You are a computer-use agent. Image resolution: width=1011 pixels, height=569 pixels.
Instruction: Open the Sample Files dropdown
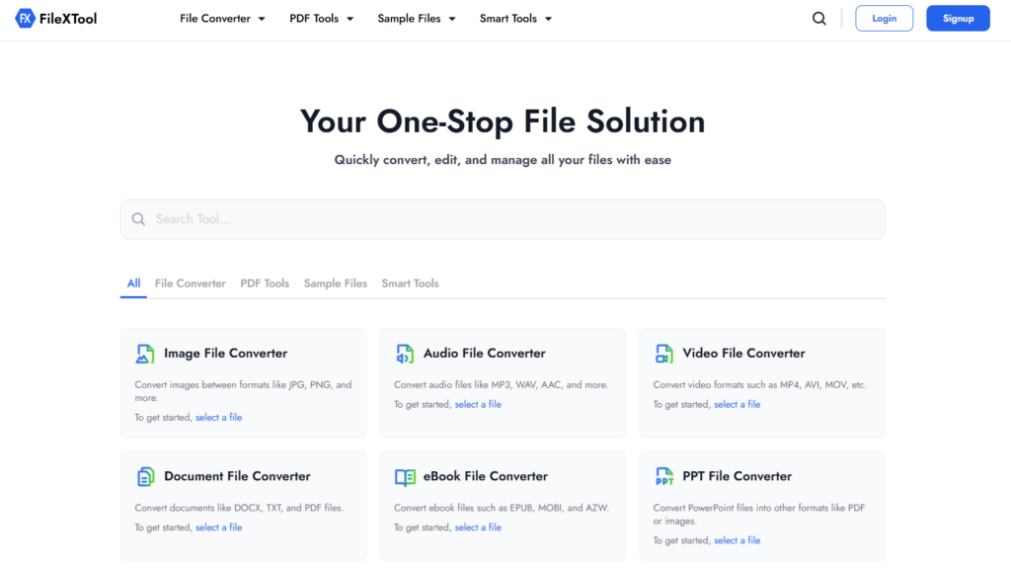(416, 18)
